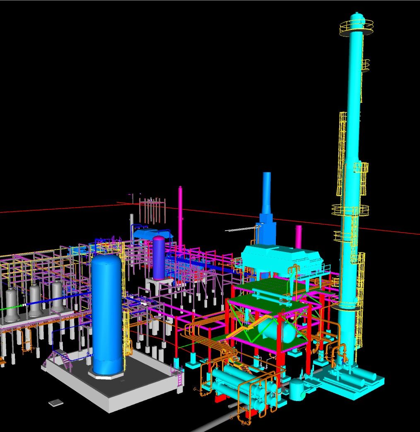Click the large blue vertical vessel

coord(107,311)
